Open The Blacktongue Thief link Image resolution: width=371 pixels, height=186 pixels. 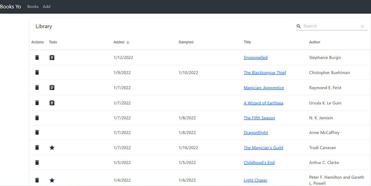point(265,73)
